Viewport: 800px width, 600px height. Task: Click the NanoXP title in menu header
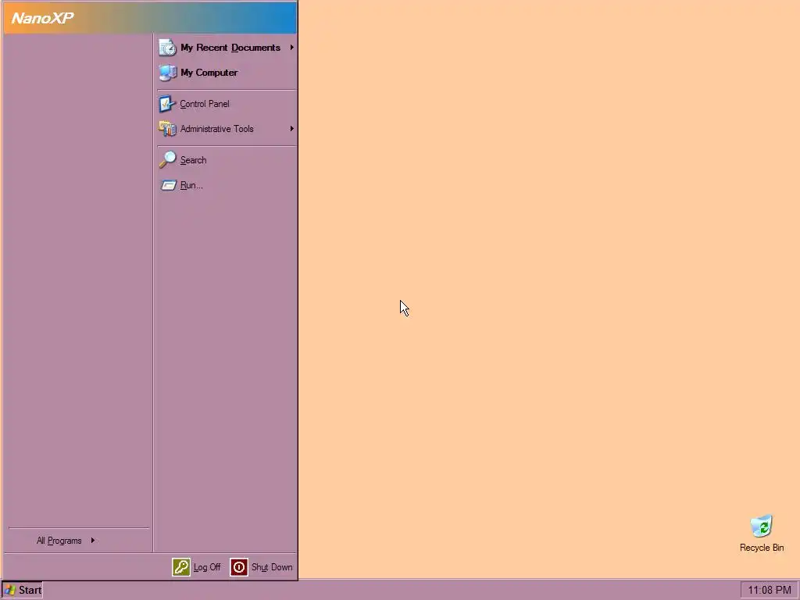point(43,19)
